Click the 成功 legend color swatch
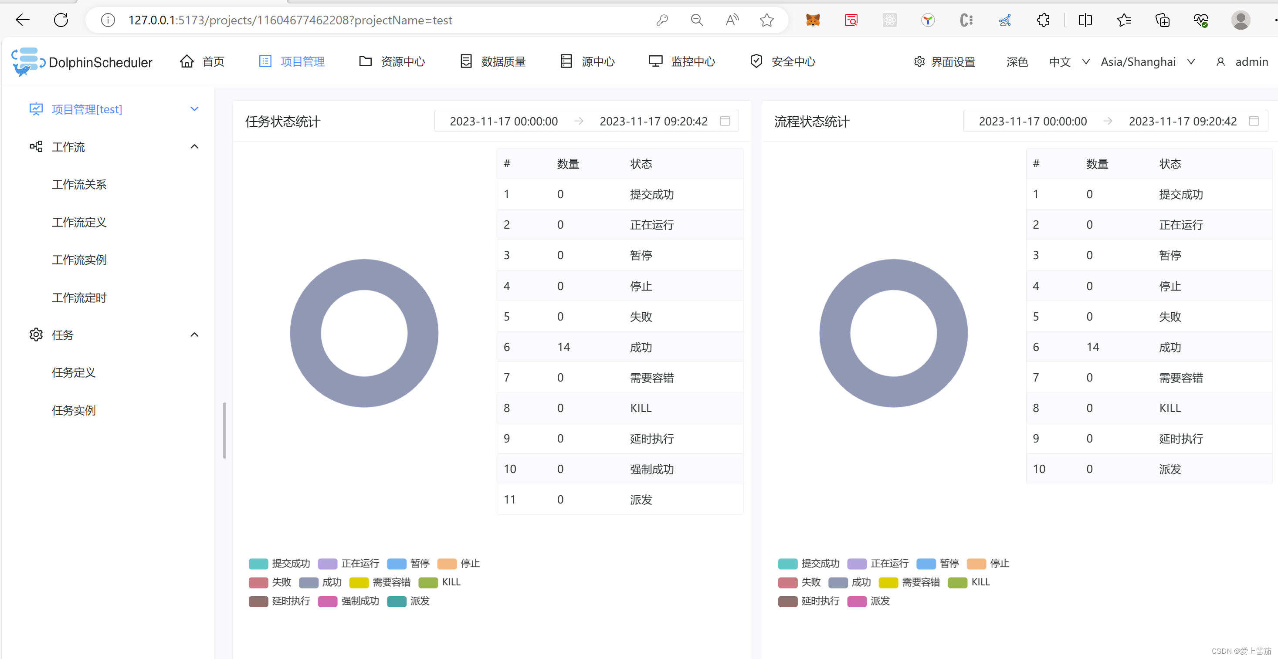The image size is (1278, 659). pos(308,582)
